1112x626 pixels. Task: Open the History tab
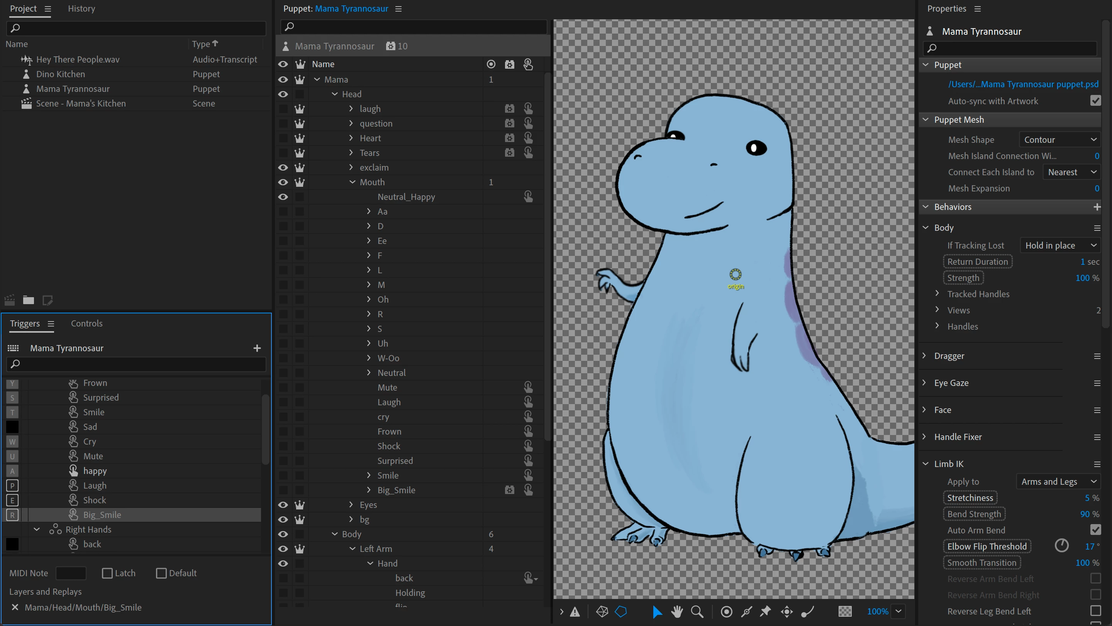81,8
